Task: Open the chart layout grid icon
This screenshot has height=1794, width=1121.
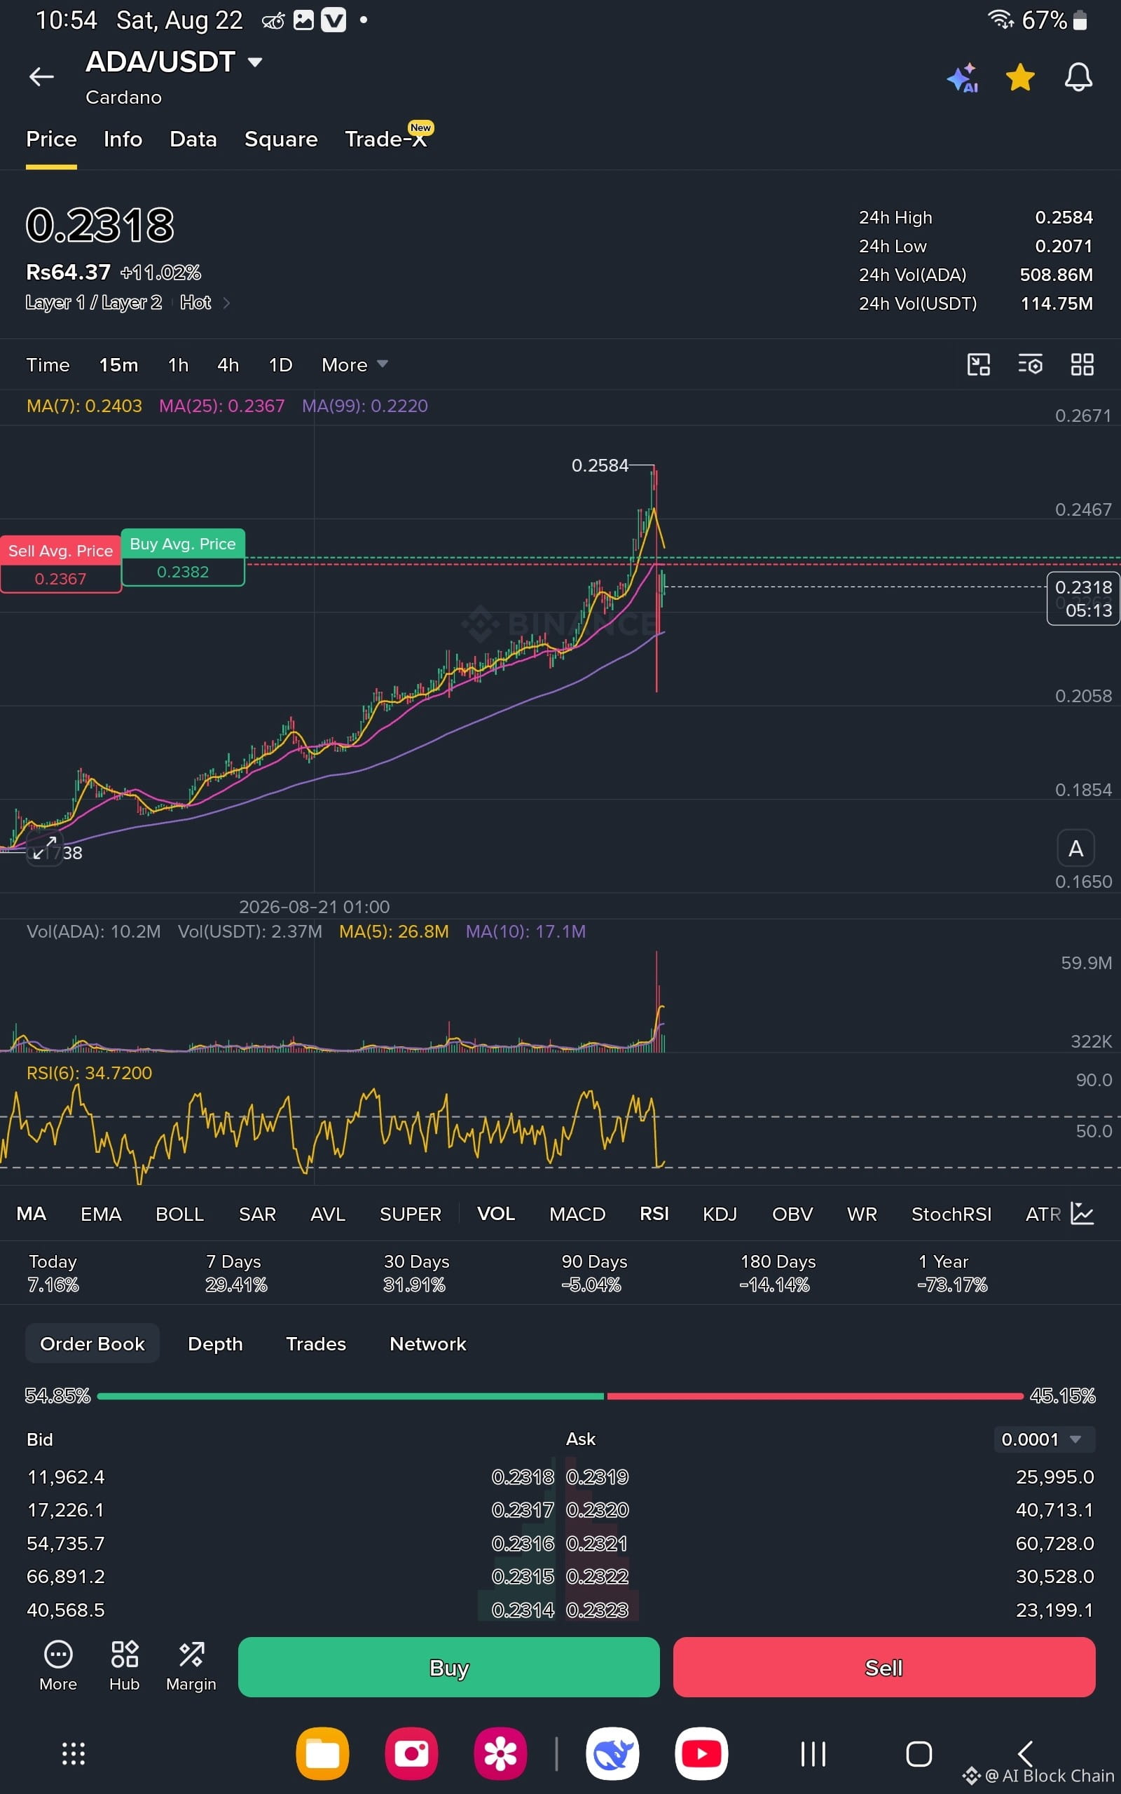Action: point(1082,364)
